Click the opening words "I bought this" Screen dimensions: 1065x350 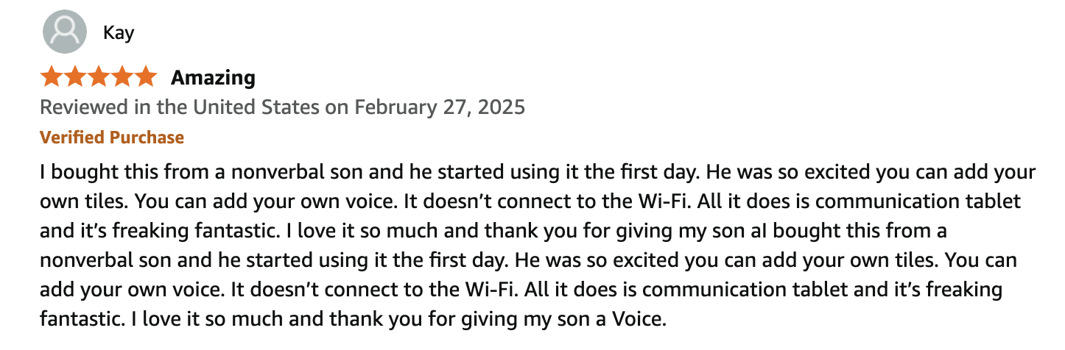tap(89, 174)
